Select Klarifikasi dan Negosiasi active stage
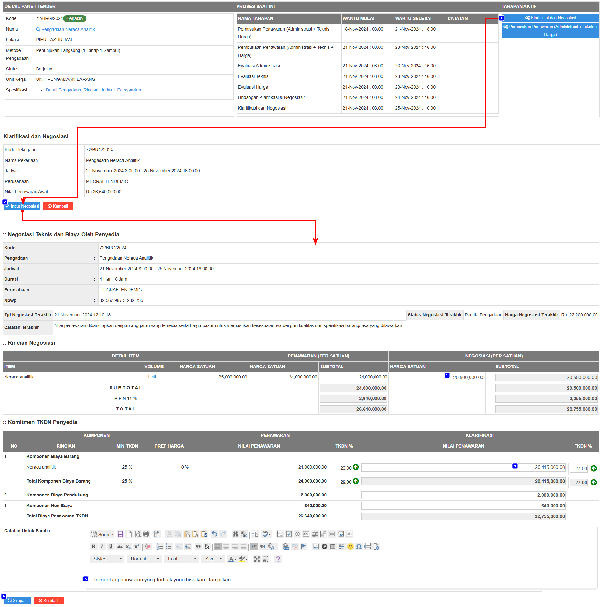The height and width of the screenshot is (607, 602). coord(550,18)
